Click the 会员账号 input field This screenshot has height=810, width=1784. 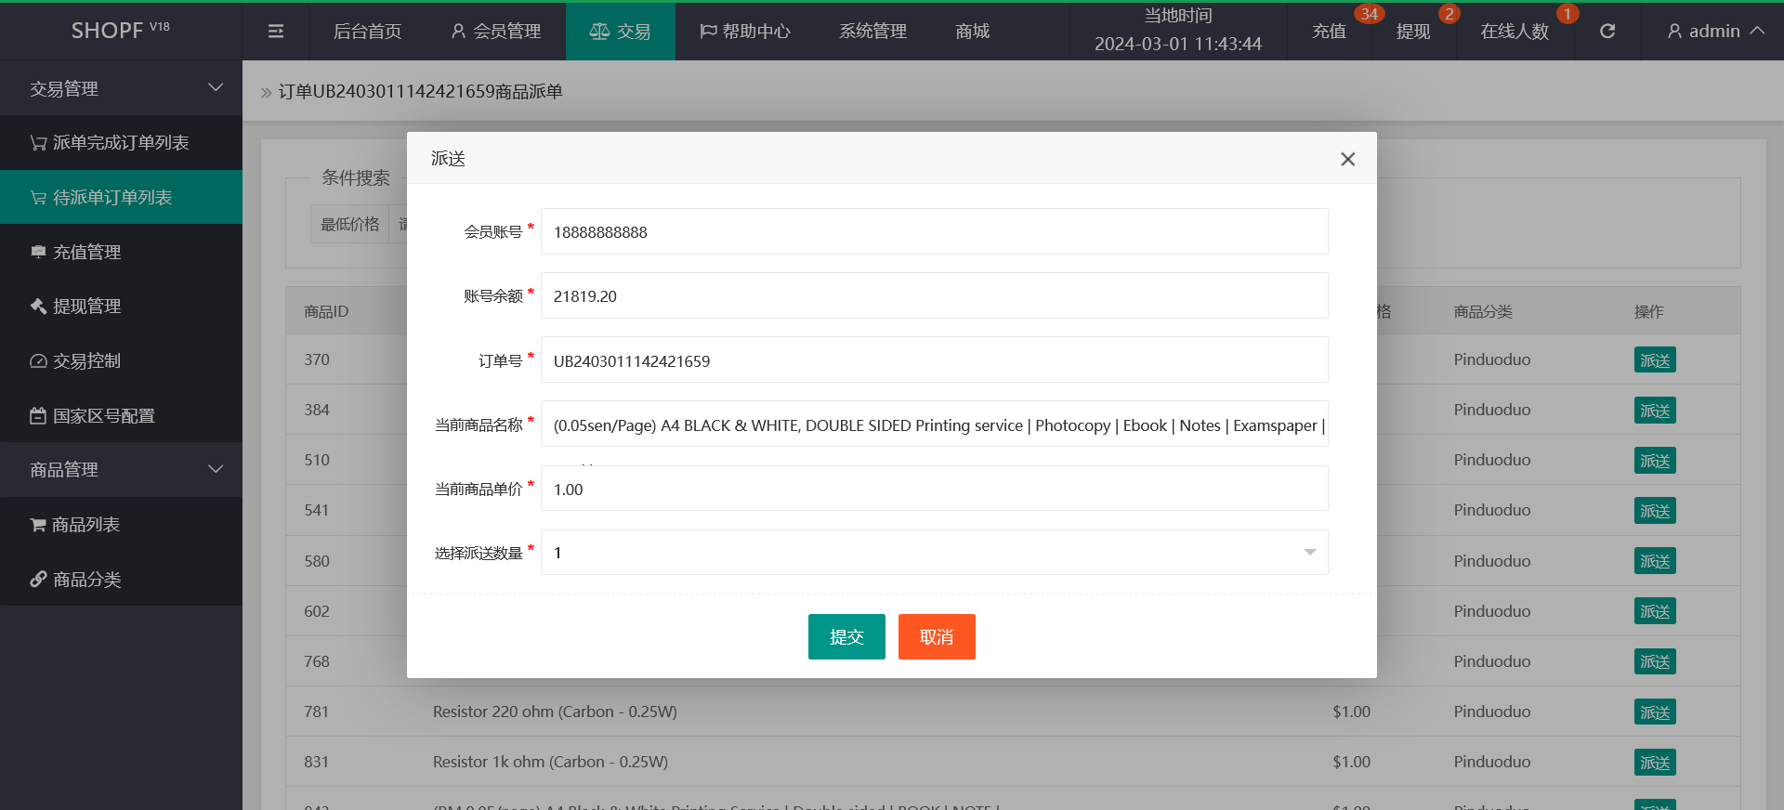tap(934, 232)
